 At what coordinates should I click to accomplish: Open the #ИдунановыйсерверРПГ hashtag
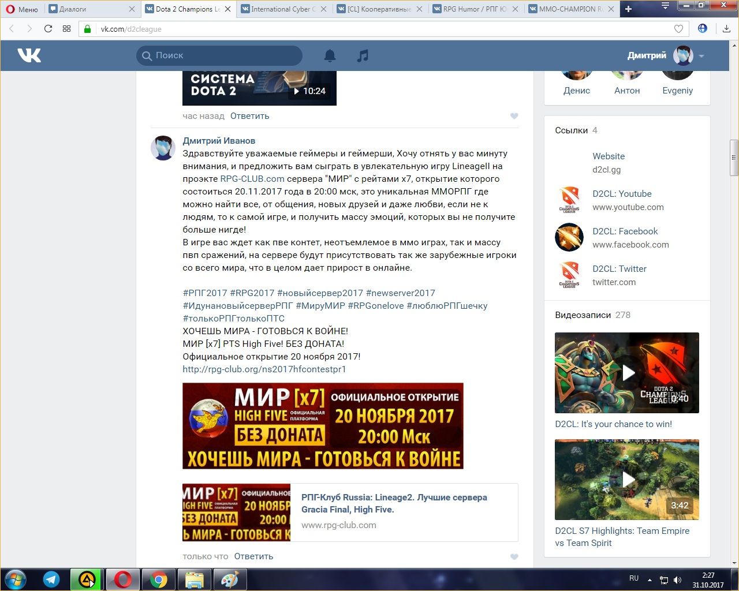[x=238, y=306]
